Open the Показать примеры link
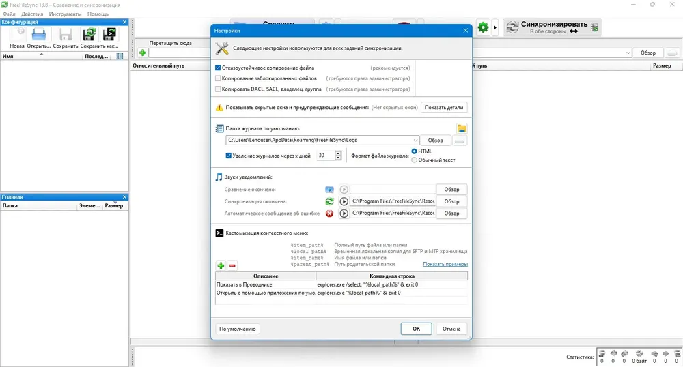 point(445,264)
